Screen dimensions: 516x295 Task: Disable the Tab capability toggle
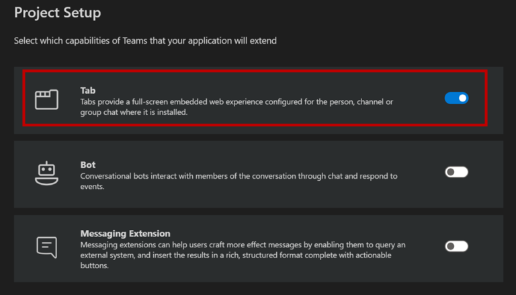pos(456,98)
